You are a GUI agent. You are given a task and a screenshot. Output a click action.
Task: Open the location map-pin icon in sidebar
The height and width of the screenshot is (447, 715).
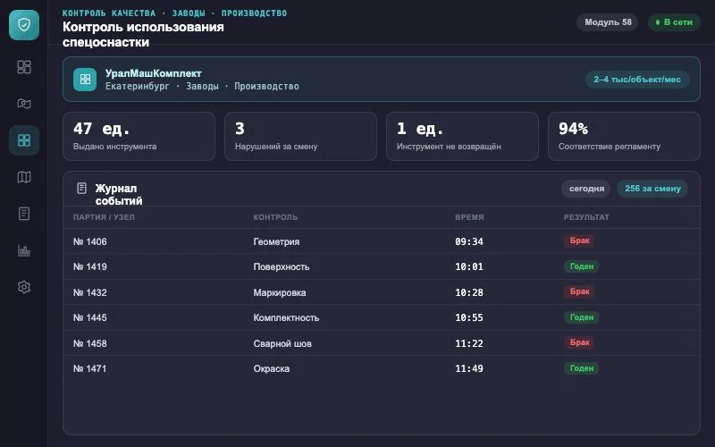click(24, 104)
